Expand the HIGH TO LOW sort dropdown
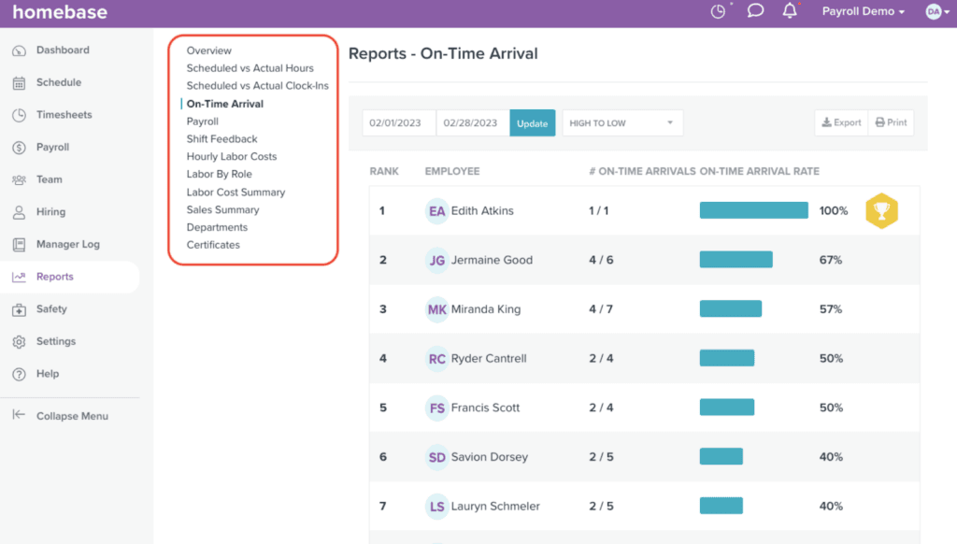This screenshot has height=544, width=957. [621, 122]
